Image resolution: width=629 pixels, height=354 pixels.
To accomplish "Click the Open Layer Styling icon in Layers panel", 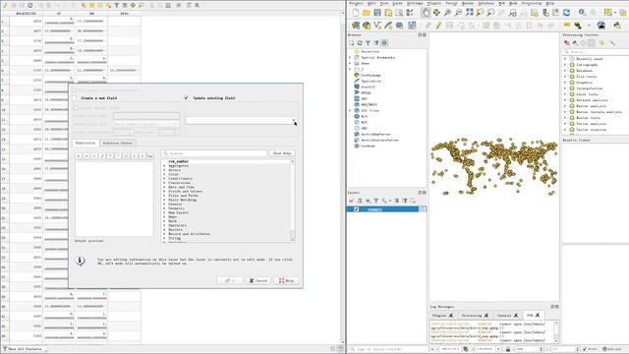I will [x=352, y=201].
